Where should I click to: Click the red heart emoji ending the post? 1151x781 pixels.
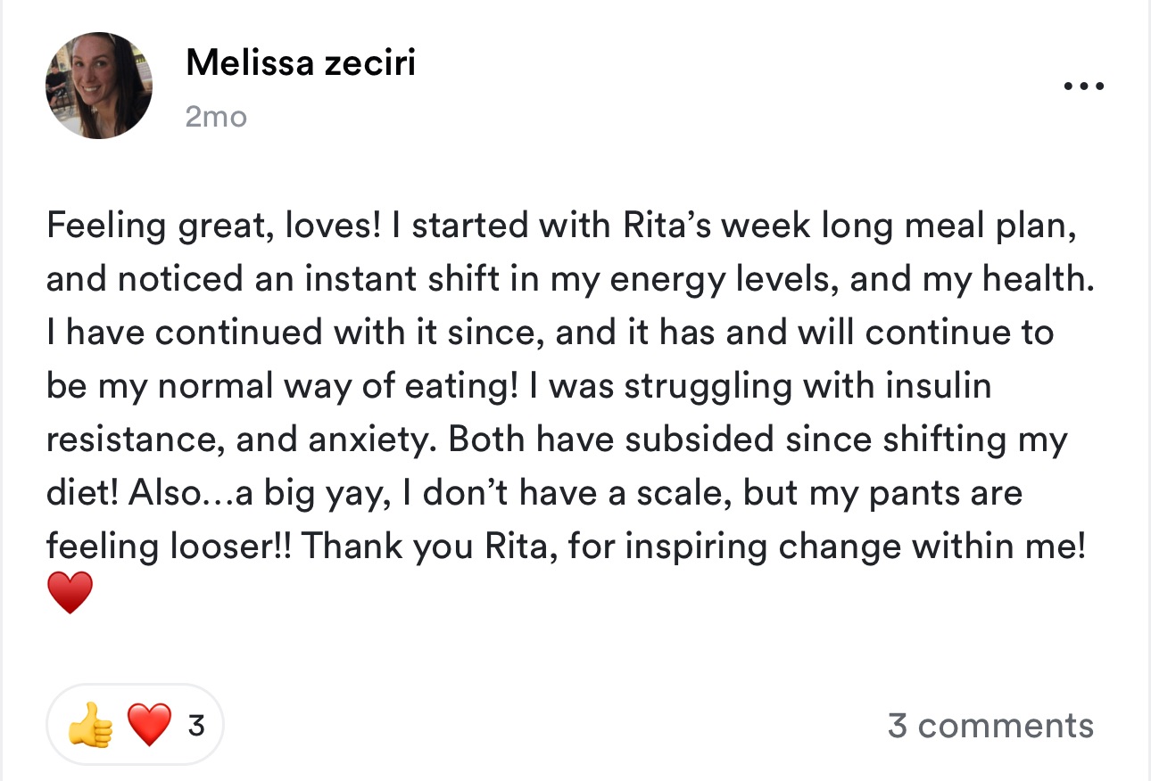coord(70,594)
